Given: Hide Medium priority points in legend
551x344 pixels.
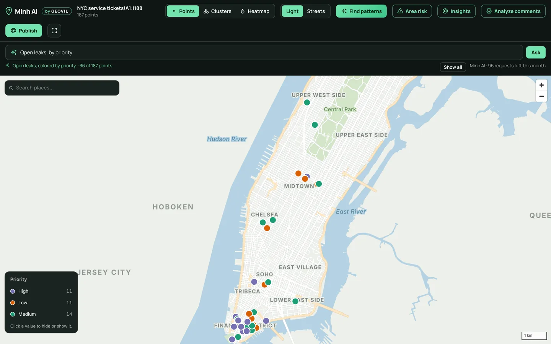Looking at the screenshot, I should 41,314.
